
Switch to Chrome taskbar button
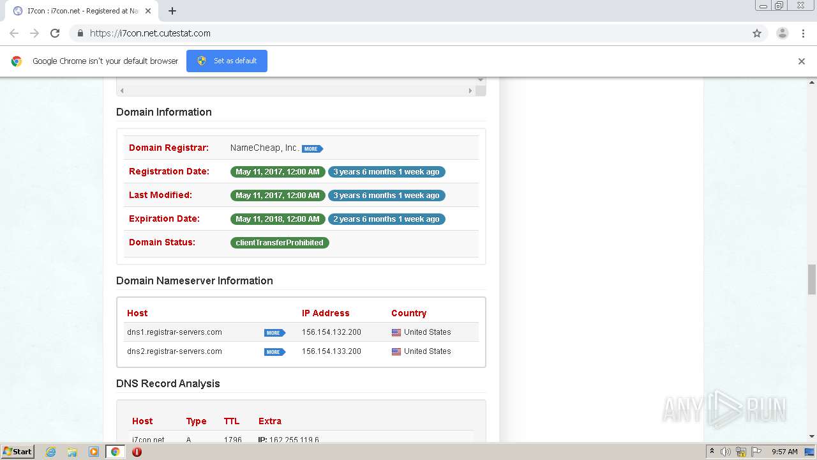pyautogui.click(x=116, y=452)
